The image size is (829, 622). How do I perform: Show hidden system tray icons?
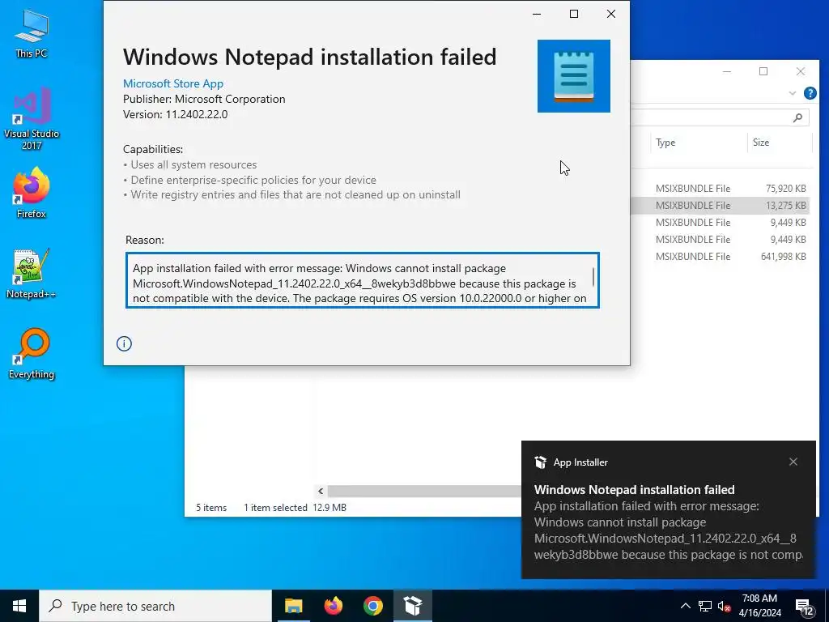[x=685, y=606]
